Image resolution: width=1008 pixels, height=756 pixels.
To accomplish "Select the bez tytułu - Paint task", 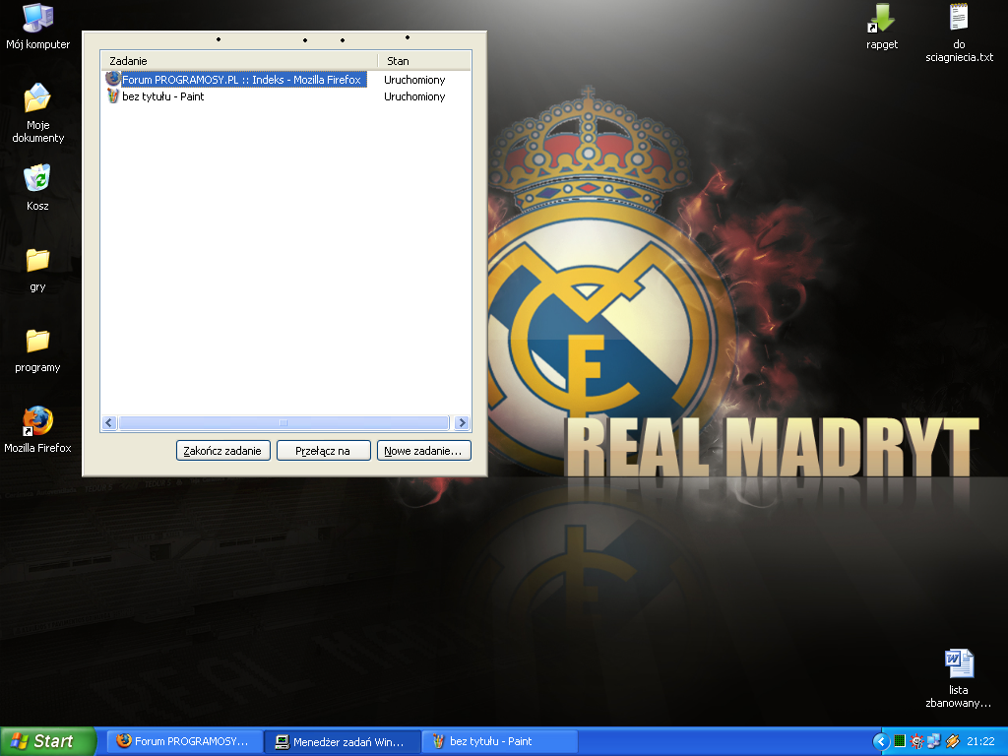I will (162, 96).
